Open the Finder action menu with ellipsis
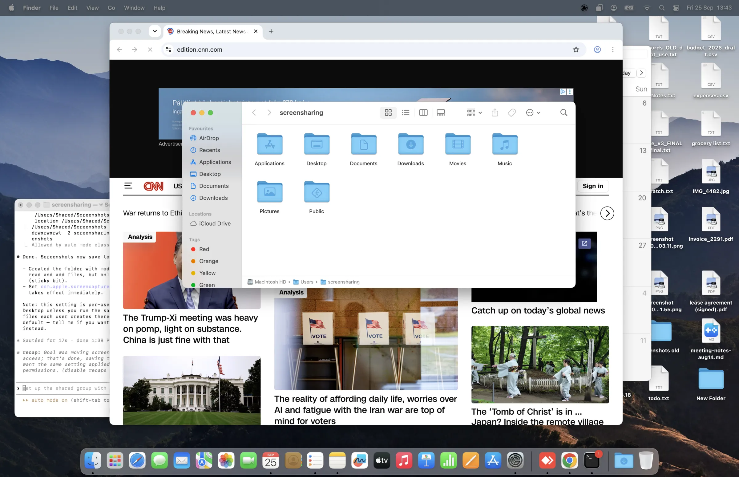 [x=533, y=112]
